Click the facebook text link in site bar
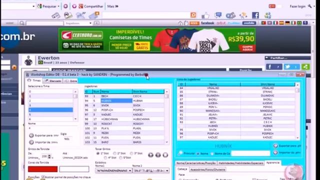This screenshot has height=180, width=320. 207,23
